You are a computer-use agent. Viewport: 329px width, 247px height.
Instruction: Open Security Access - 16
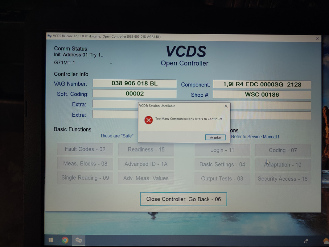click(283, 179)
